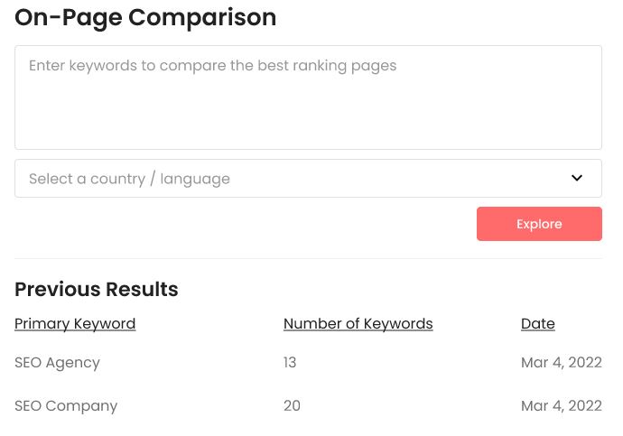The width and height of the screenshot is (623, 436).
Task: Click the 20 keywords count for SEO Company
Action: [x=292, y=405]
